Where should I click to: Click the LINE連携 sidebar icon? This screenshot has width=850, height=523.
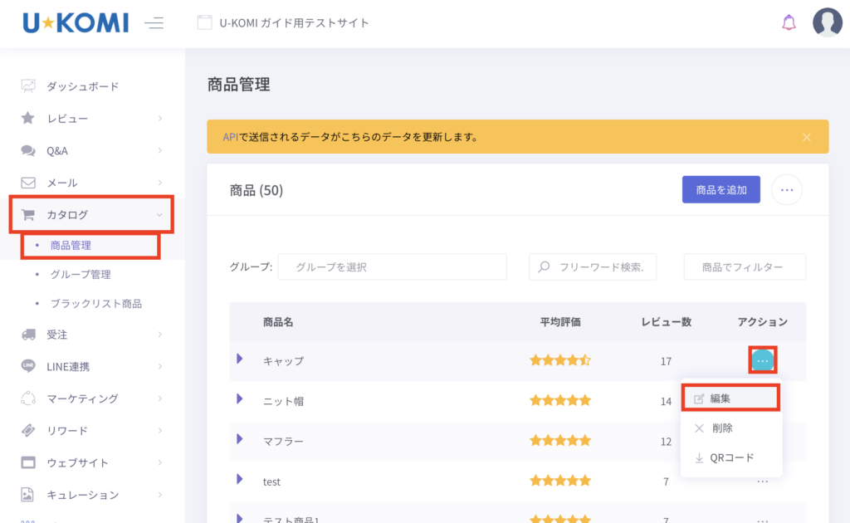click(x=28, y=366)
